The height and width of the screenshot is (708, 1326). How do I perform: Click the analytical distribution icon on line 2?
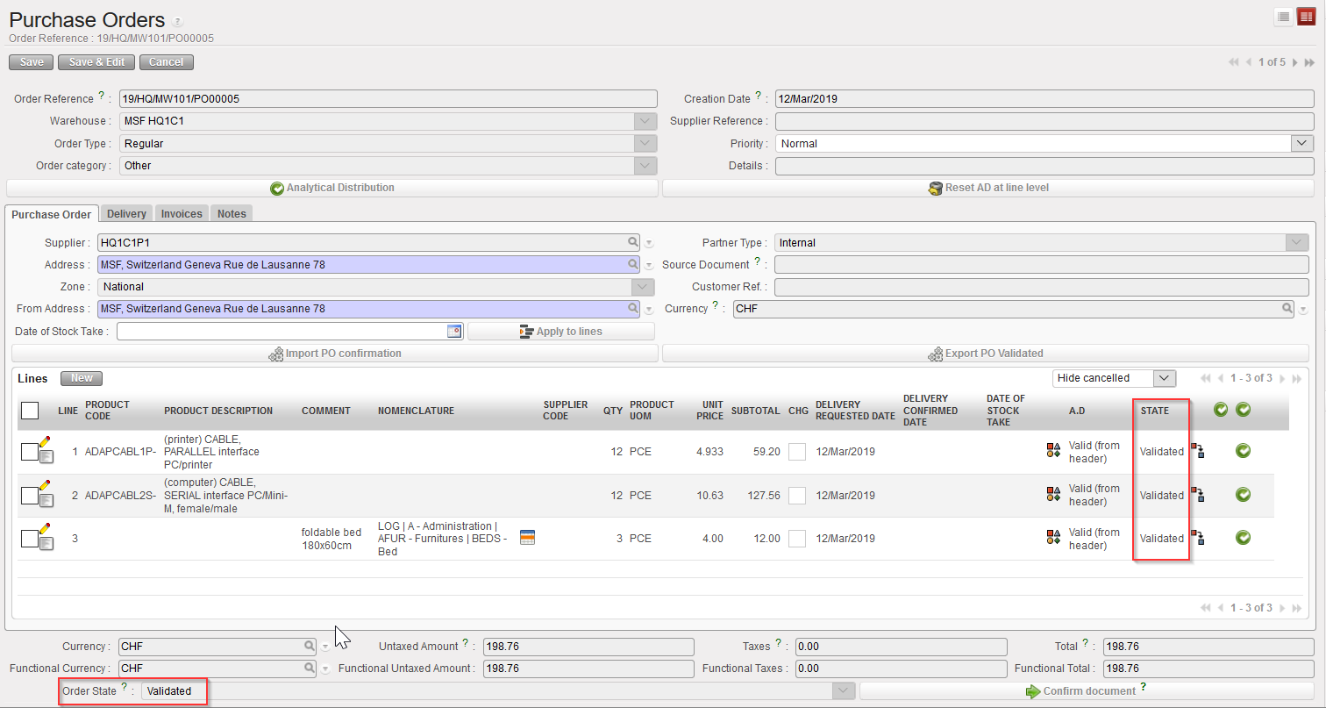(x=1053, y=495)
